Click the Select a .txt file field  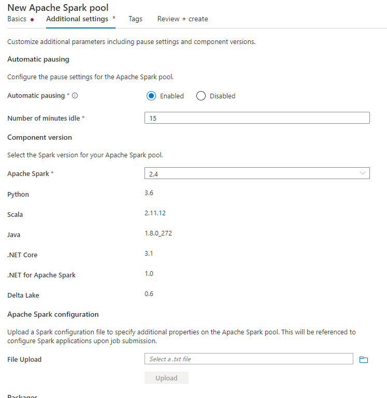click(249, 359)
